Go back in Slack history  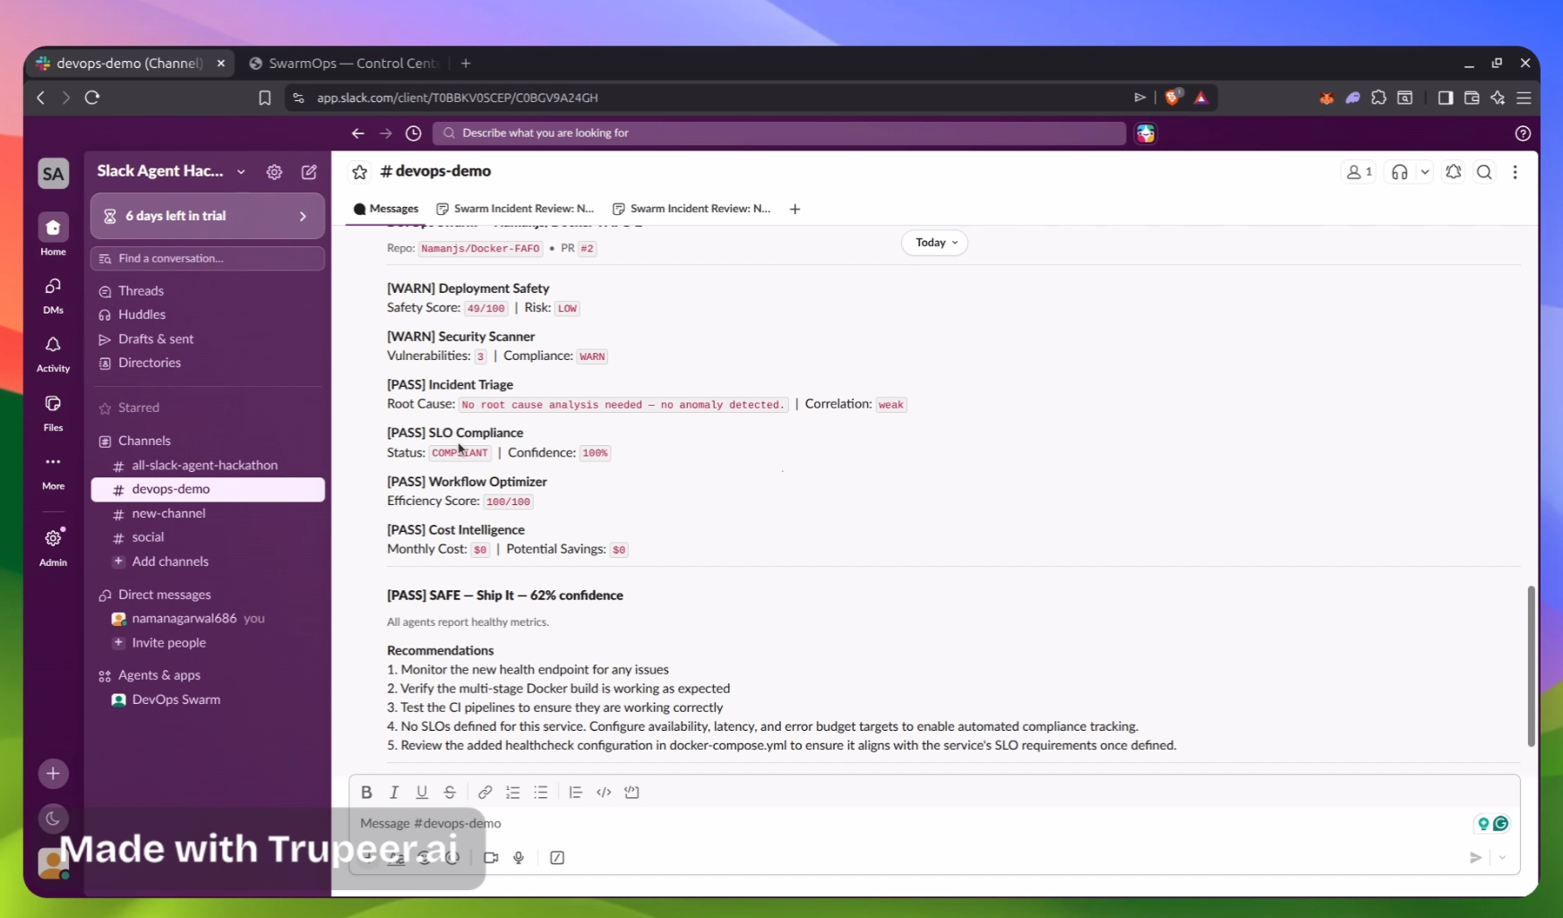[x=358, y=133]
